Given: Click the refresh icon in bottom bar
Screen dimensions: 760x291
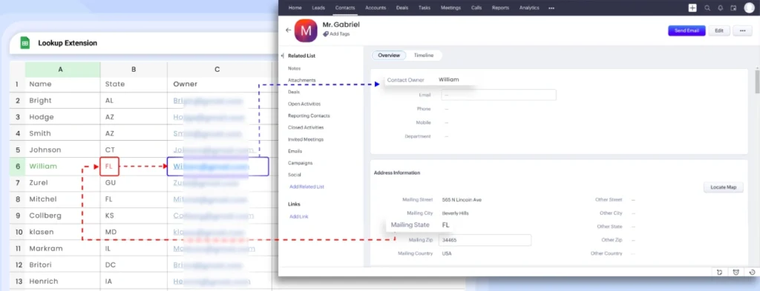Looking at the screenshot, I should tap(720, 272).
